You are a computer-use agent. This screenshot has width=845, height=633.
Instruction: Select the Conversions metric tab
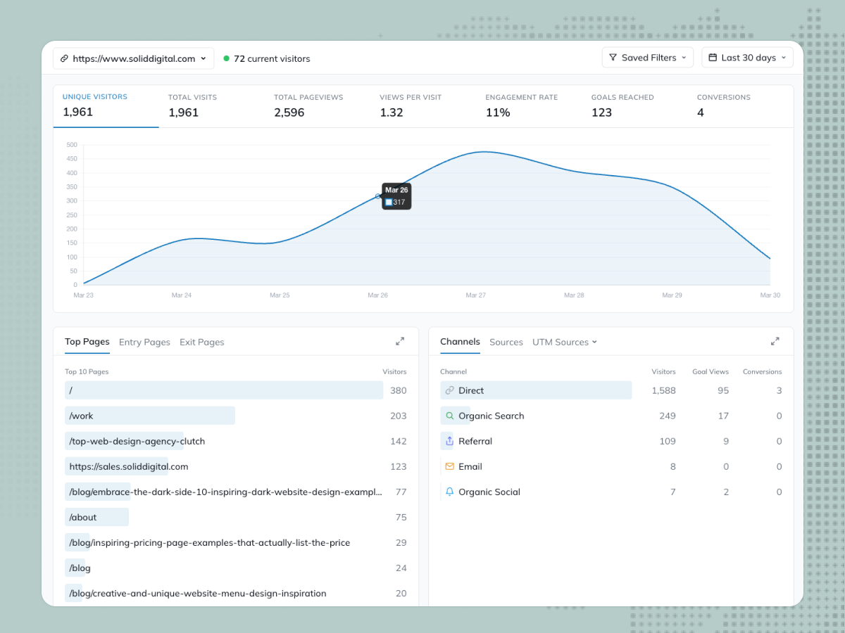(740, 105)
